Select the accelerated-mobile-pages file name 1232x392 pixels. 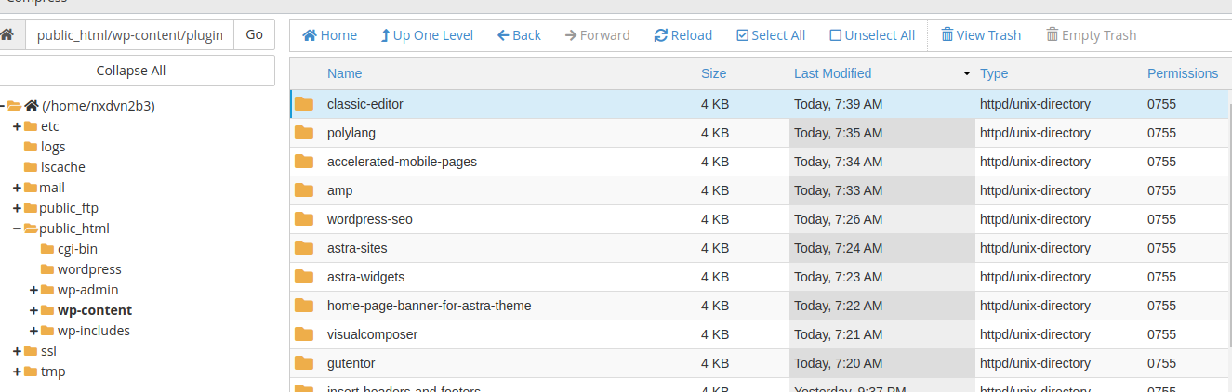pyautogui.click(x=402, y=162)
